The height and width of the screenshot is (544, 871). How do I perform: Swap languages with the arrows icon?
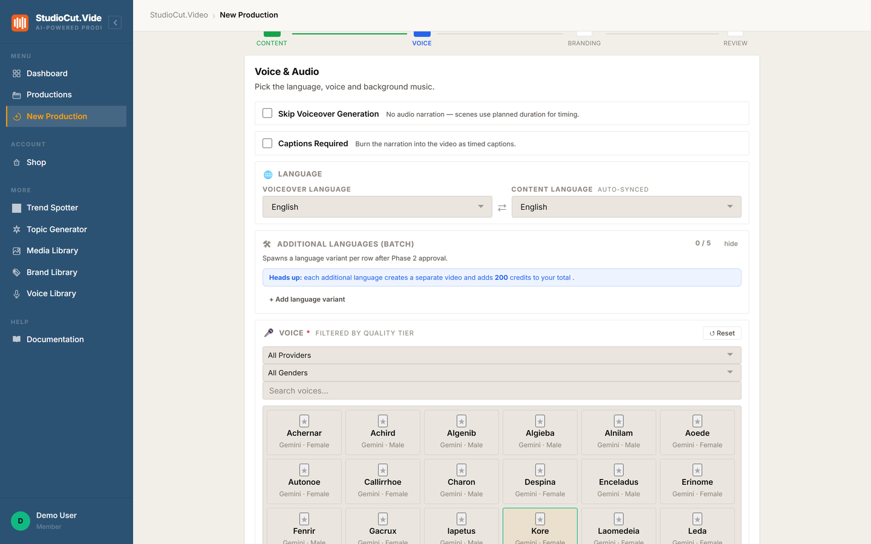point(502,207)
